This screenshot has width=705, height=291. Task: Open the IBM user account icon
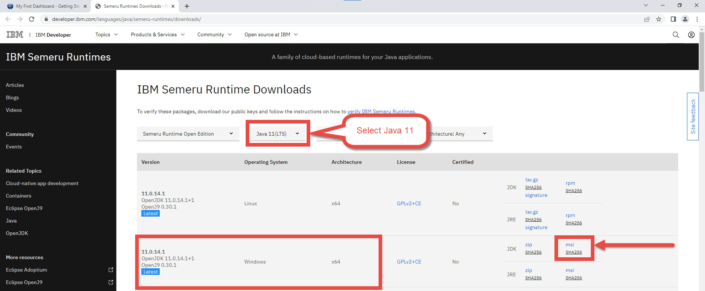pos(691,35)
